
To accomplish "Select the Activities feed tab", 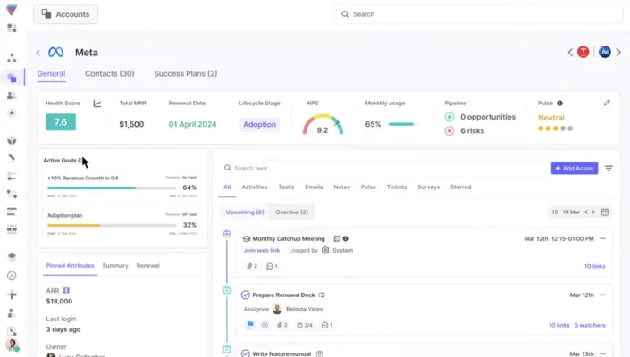I will (x=255, y=187).
